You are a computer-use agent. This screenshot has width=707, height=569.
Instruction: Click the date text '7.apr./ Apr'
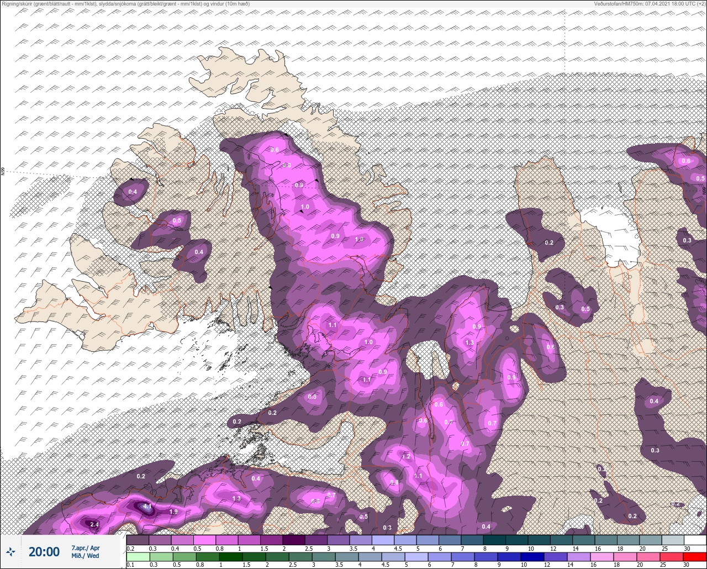point(86,548)
